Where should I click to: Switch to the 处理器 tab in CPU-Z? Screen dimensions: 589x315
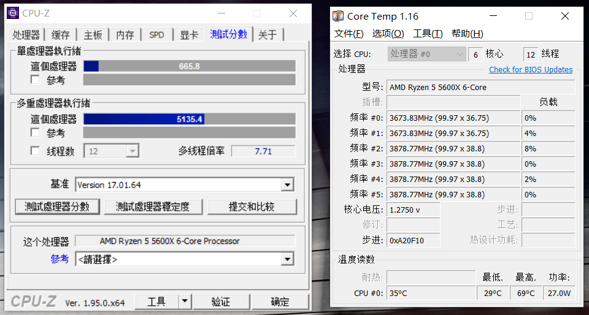click(26, 35)
